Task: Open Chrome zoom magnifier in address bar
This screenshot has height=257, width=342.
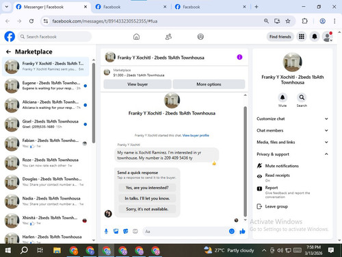Action: click(266, 21)
